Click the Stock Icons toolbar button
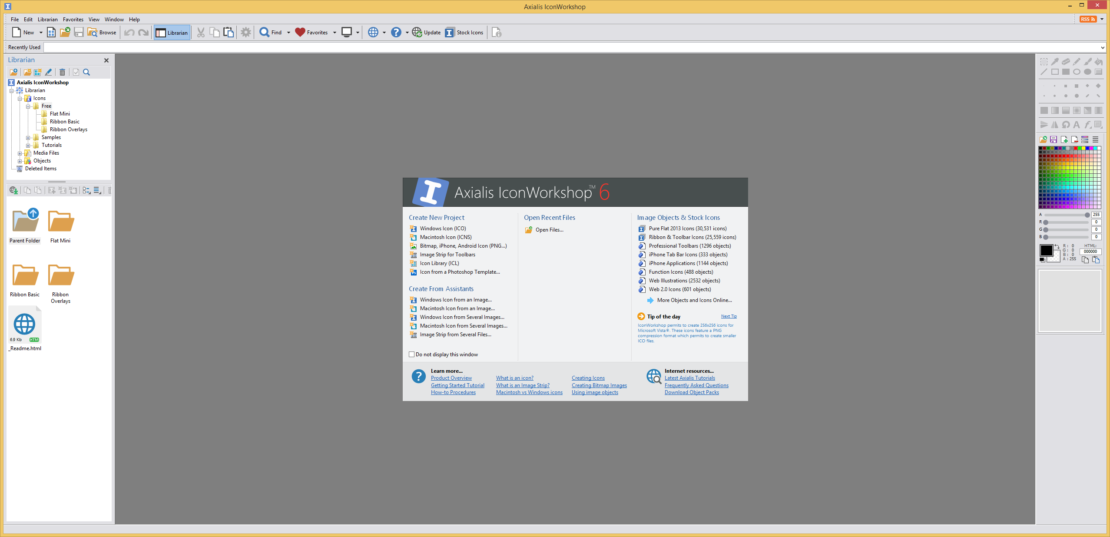This screenshot has width=1110, height=537. (x=464, y=32)
